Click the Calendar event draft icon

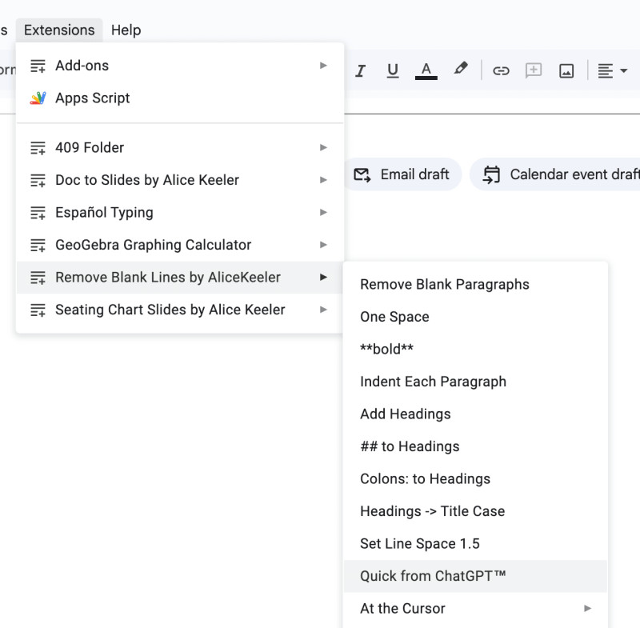[x=491, y=174]
